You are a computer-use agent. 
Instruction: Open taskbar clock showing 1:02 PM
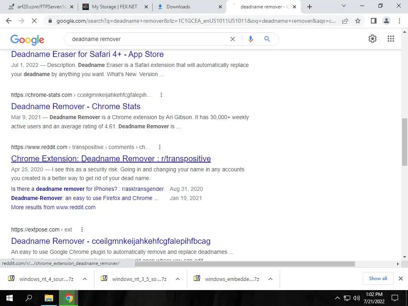374,298
